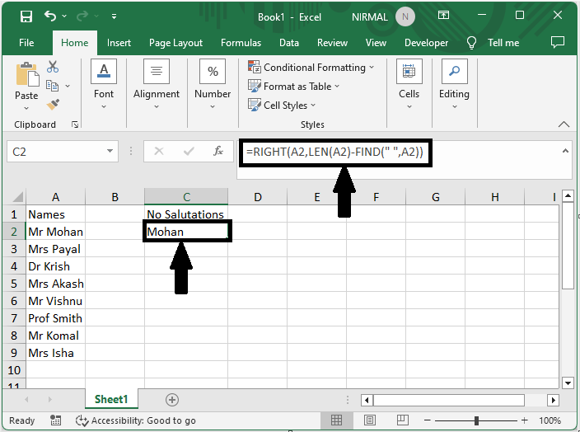Click Accessibility: Good to go status
The height and width of the screenshot is (432, 580).
click(136, 420)
